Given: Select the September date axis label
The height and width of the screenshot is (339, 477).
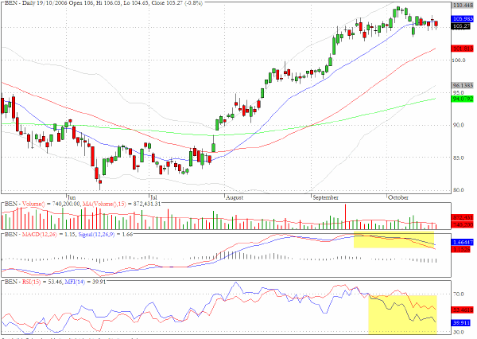Looking at the screenshot, I should tap(325, 197).
